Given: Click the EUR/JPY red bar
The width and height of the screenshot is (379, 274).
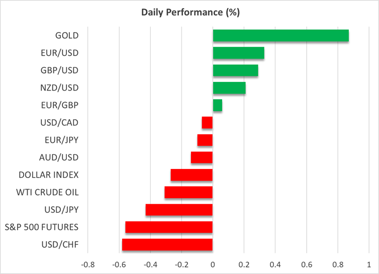Looking at the screenshot, I should 205,140.
